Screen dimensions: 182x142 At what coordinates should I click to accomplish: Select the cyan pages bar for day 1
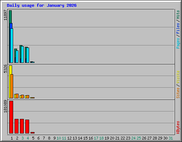click(12, 45)
